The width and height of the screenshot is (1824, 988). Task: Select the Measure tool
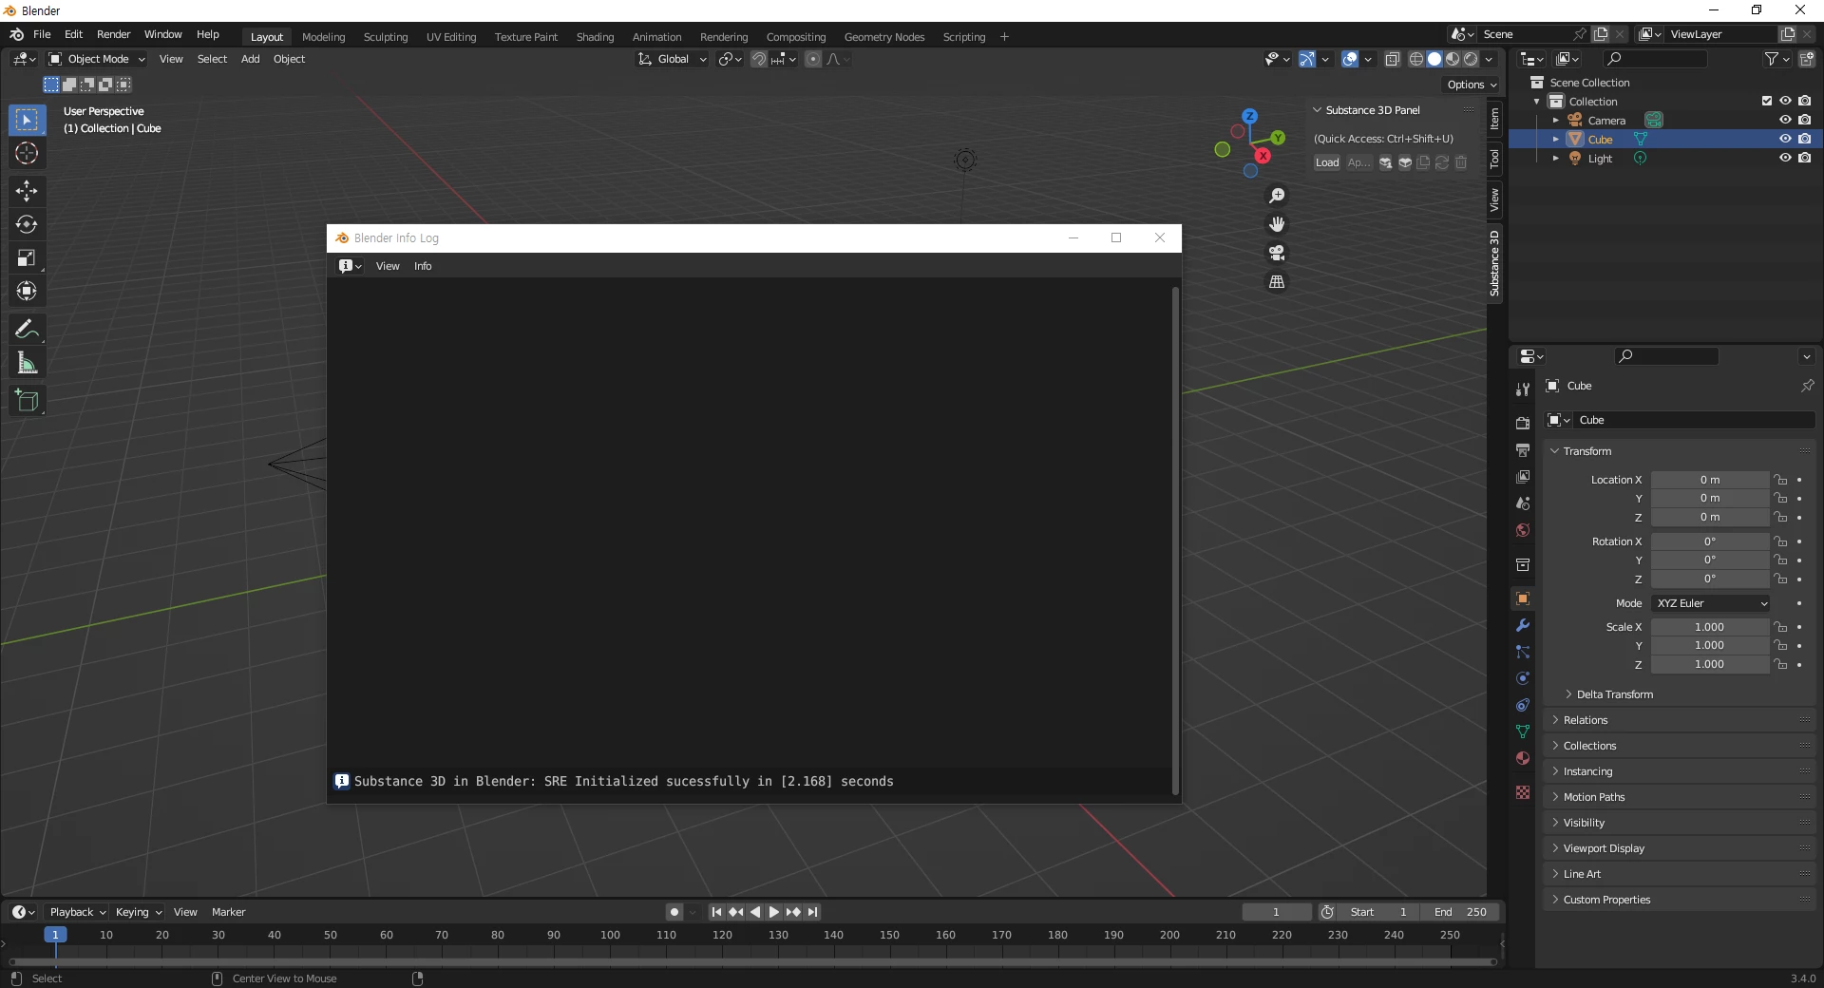coord(27,363)
